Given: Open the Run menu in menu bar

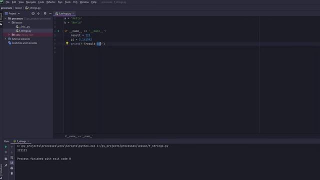Looking at the screenshot, I should pos(60,2).
